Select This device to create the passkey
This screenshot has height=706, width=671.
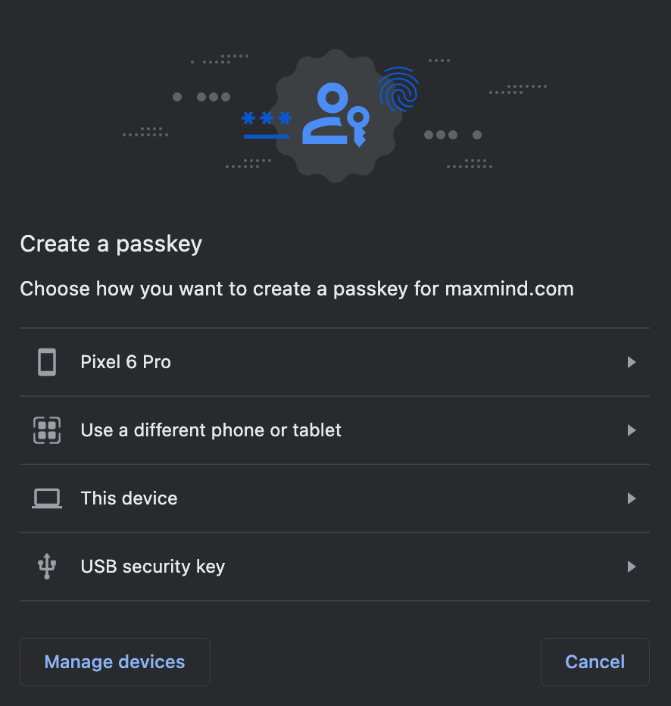(129, 498)
